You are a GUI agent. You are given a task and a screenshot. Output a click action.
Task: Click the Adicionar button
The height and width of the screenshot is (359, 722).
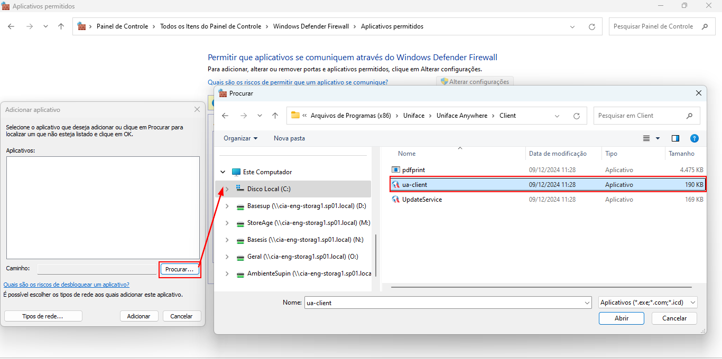click(138, 316)
